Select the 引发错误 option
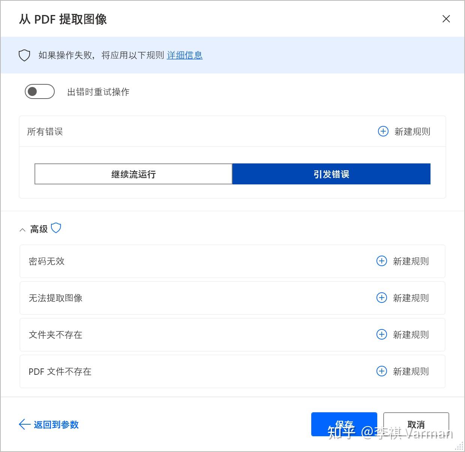Viewport: 465px width, 452px height. coord(331,174)
